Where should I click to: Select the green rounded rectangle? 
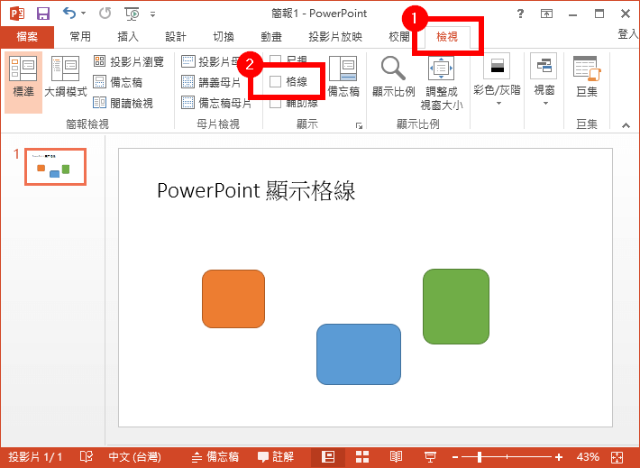(x=456, y=307)
